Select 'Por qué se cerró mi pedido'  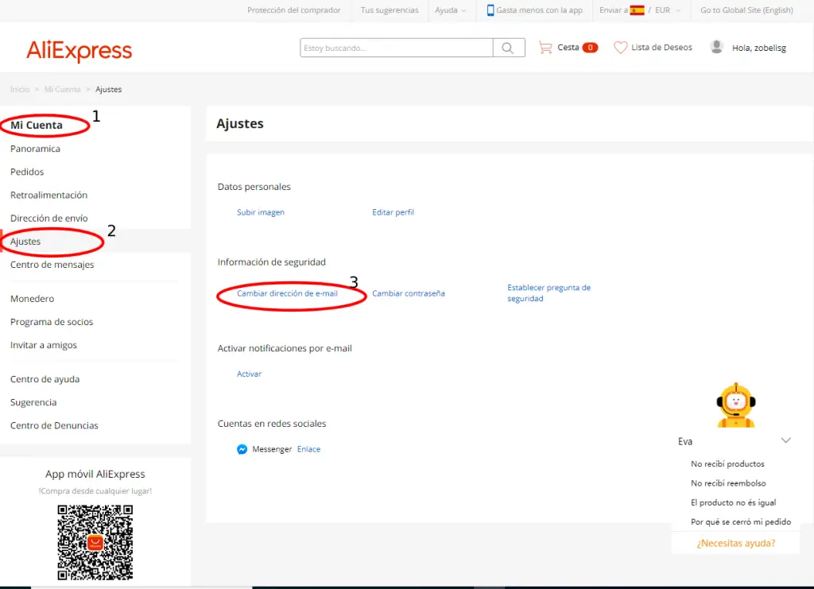(741, 522)
